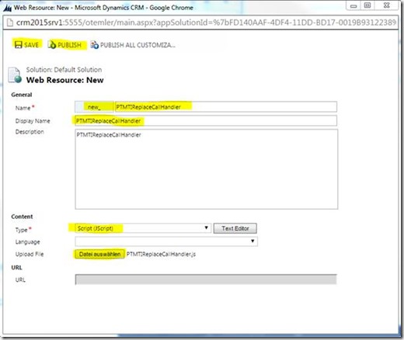Click inside the Description text area
This screenshot has width=404, height=340.
207,169
